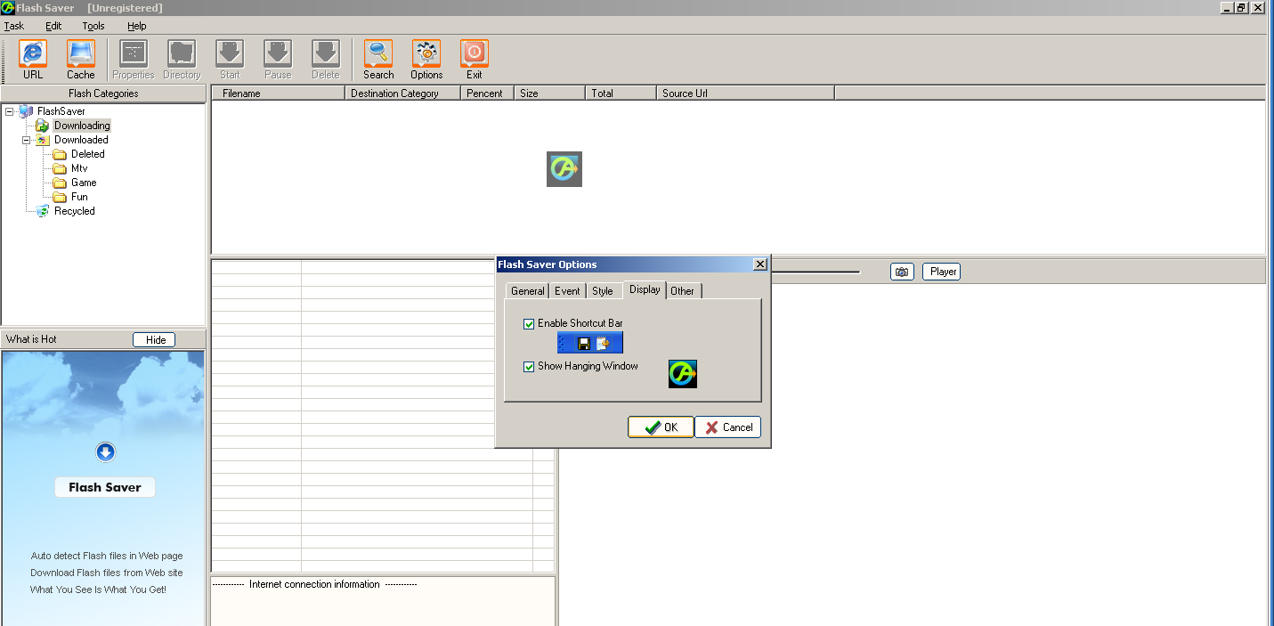Click the second icon in shortcut bar preview
This screenshot has width=1274, height=626.
pos(603,344)
